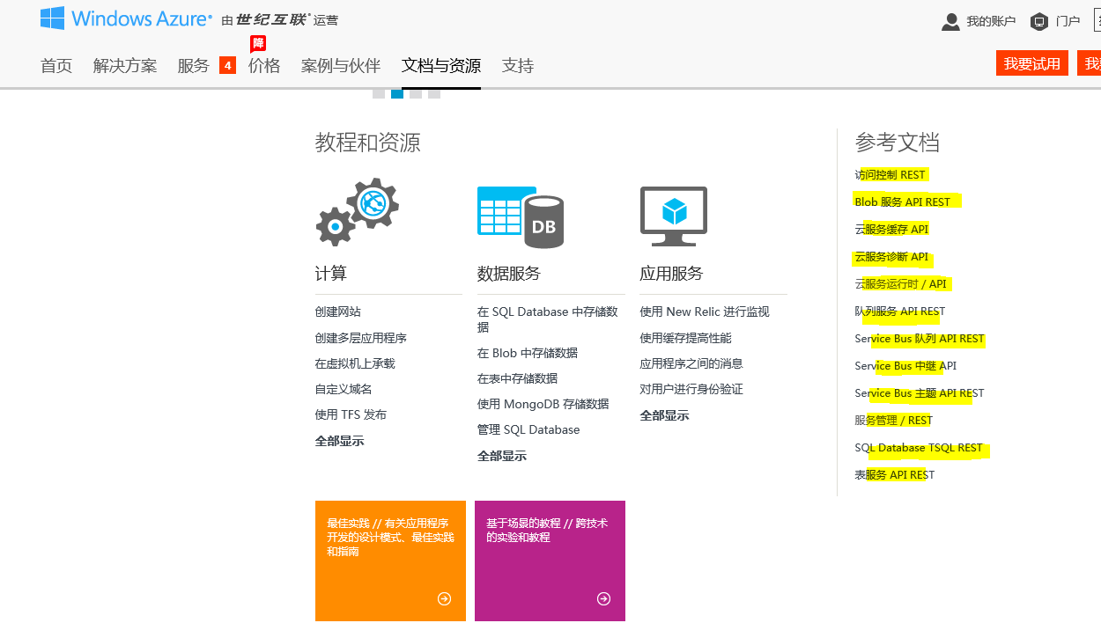
Task: Open the 对用户进行身份验证 link
Action: pyautogui.click(x=691, y=389)
